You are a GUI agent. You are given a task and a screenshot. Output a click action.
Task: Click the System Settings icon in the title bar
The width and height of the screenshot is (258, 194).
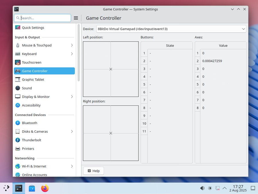click(16, 9)
